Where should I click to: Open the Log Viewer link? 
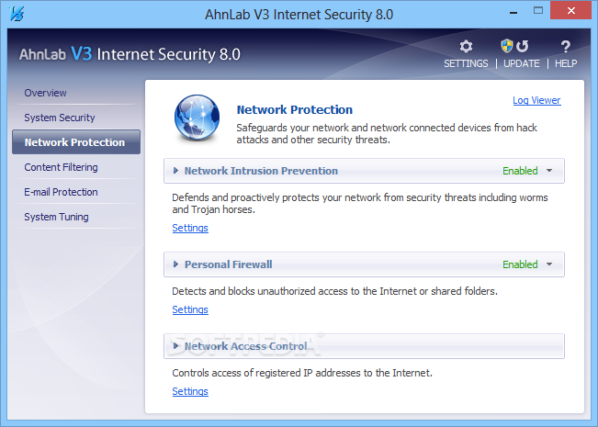point(536,100)
